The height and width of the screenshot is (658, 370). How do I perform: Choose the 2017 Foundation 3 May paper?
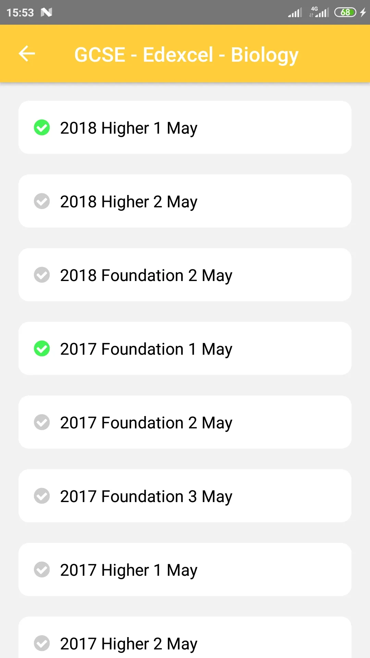[185, 496]
